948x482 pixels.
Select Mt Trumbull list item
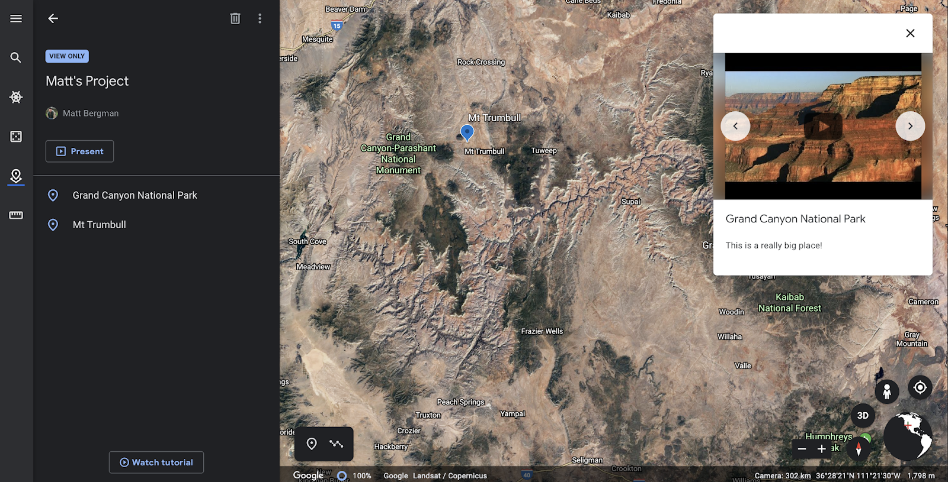coord(156,225)
